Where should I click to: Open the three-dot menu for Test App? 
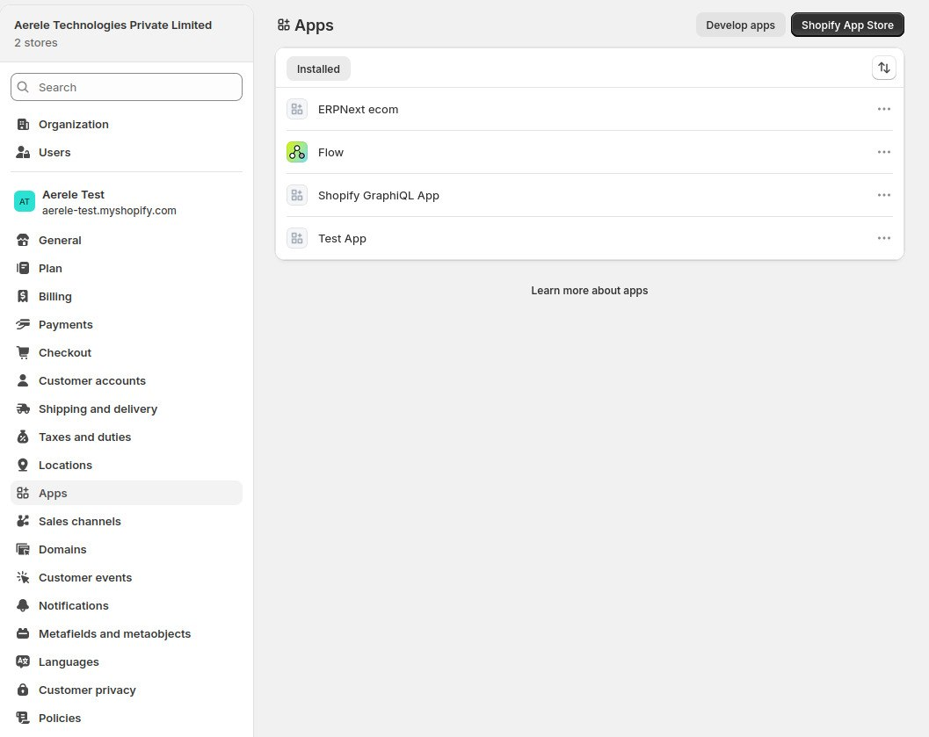click(x=884, y=238)
